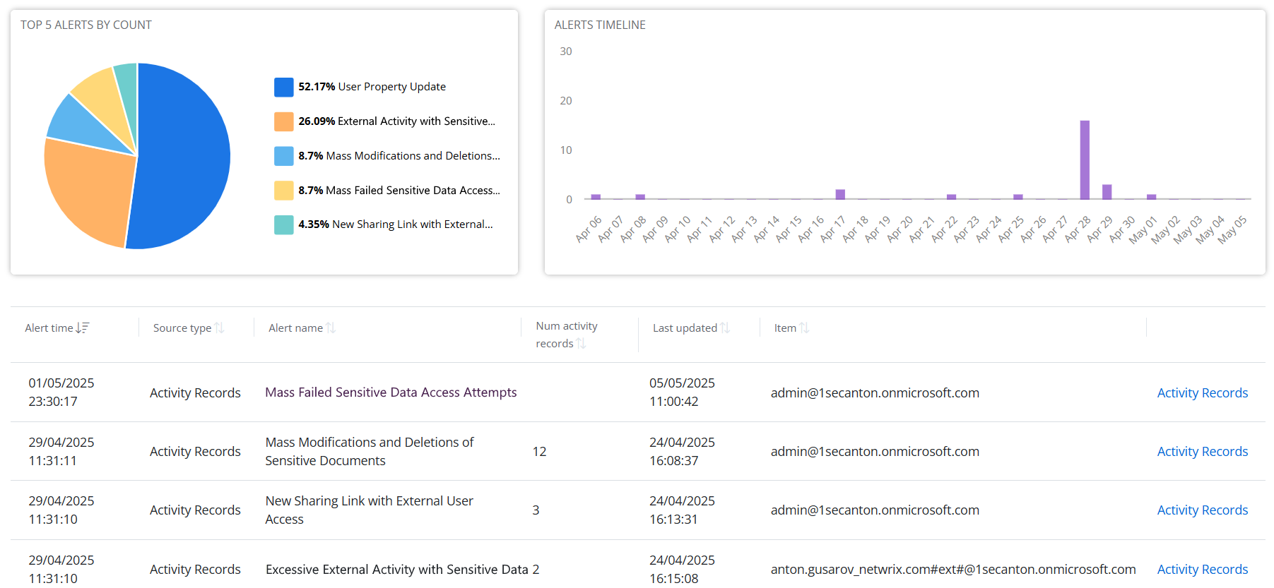Sort by Num activity records arrows
The image size is (1274, 588).
coord(581,344)
